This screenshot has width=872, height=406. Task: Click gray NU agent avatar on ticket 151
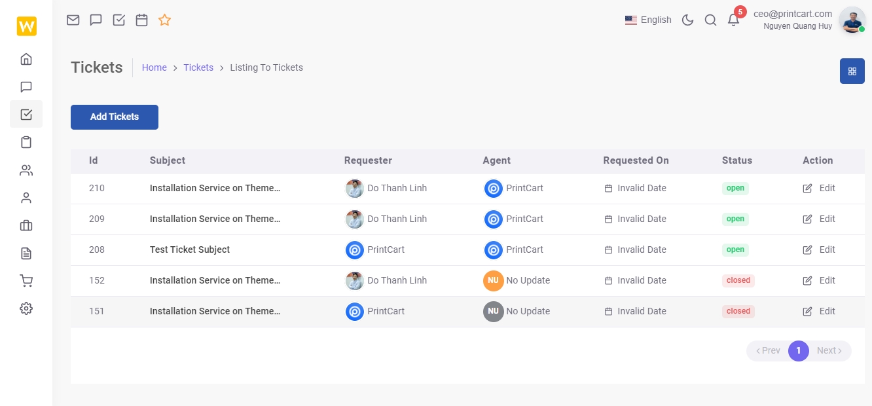pyautogui.click(x=494, y=311)
